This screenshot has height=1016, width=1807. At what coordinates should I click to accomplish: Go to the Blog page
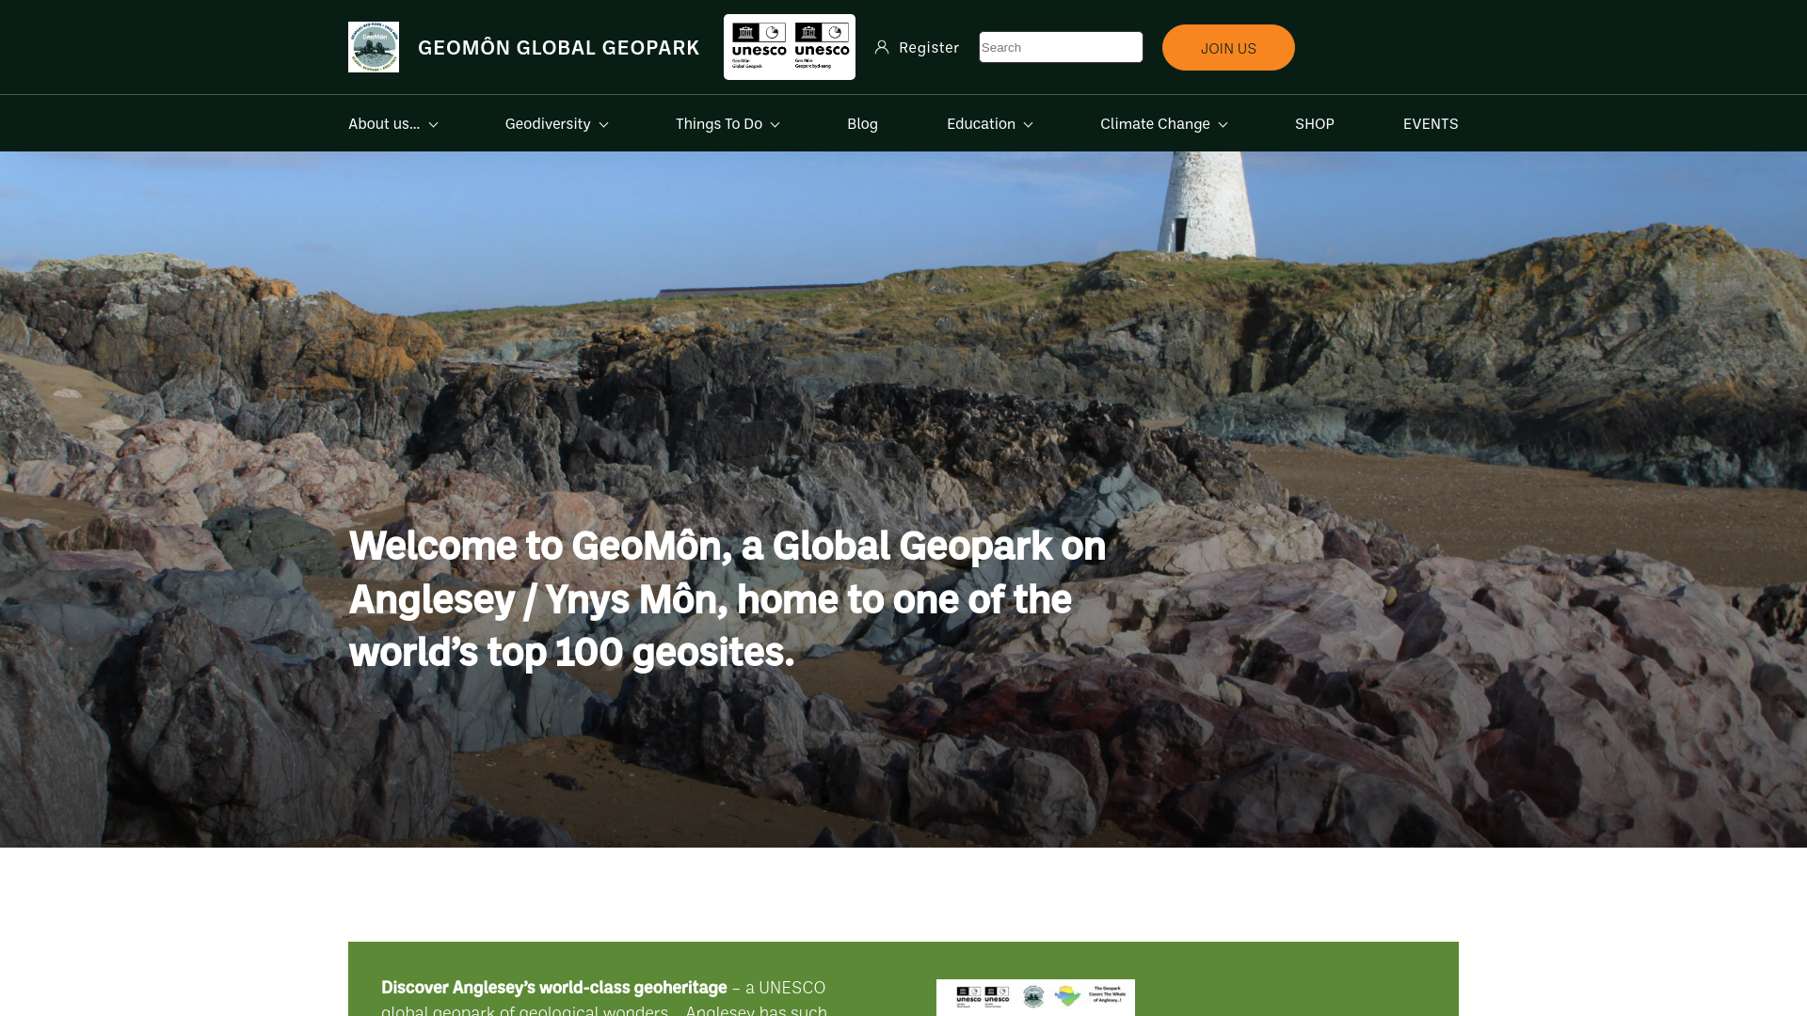[x=862, y=123]
